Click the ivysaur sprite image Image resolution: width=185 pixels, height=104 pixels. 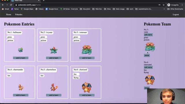click(54, 50)
